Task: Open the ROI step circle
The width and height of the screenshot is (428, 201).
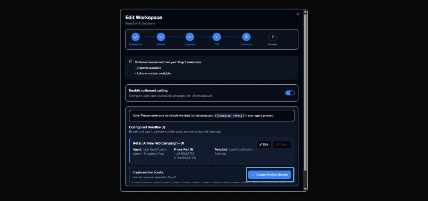Action: point(217,37)
